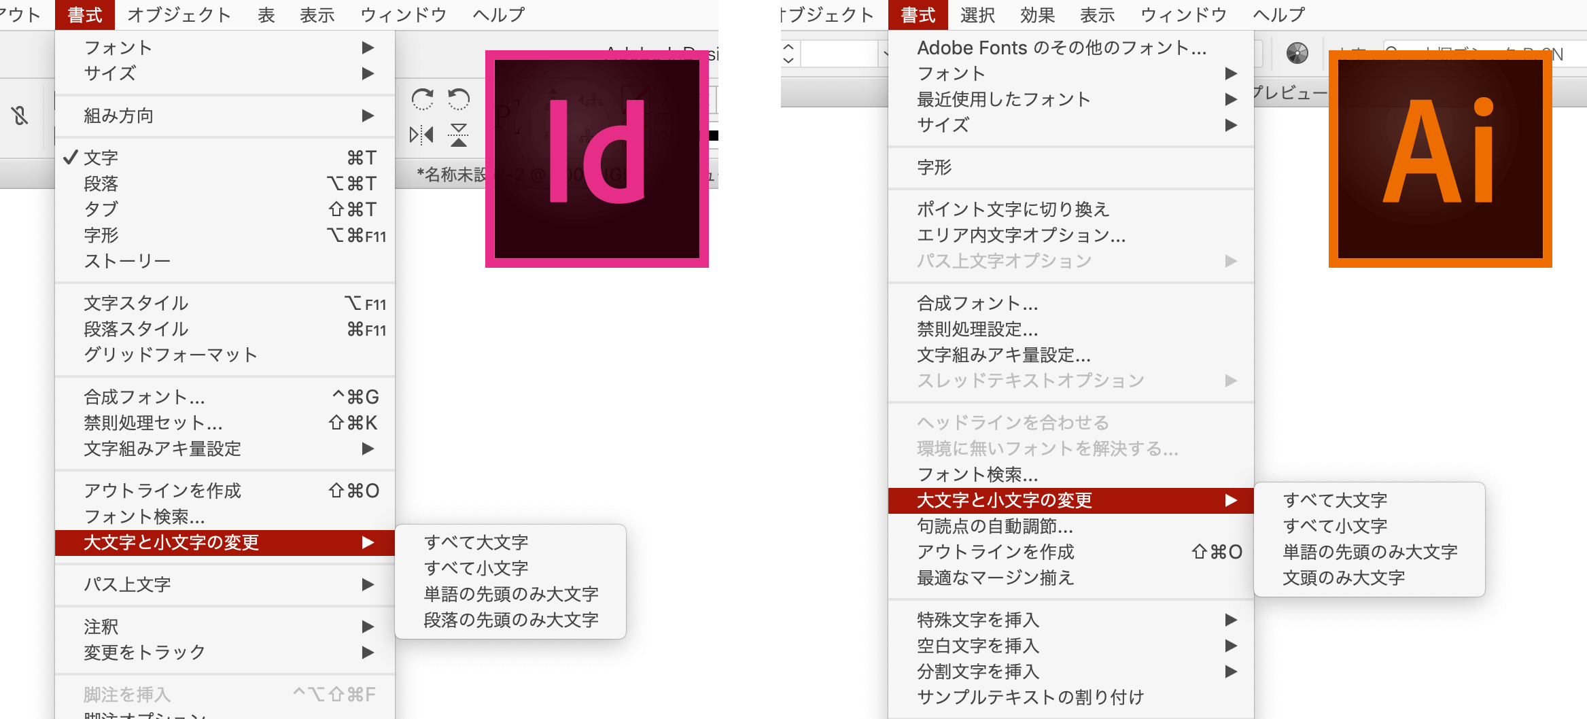1587x719 pixels.
Task: Expand 分割文字を挿入 submenu in Illustrator
Action: (x=1071, y=671)
